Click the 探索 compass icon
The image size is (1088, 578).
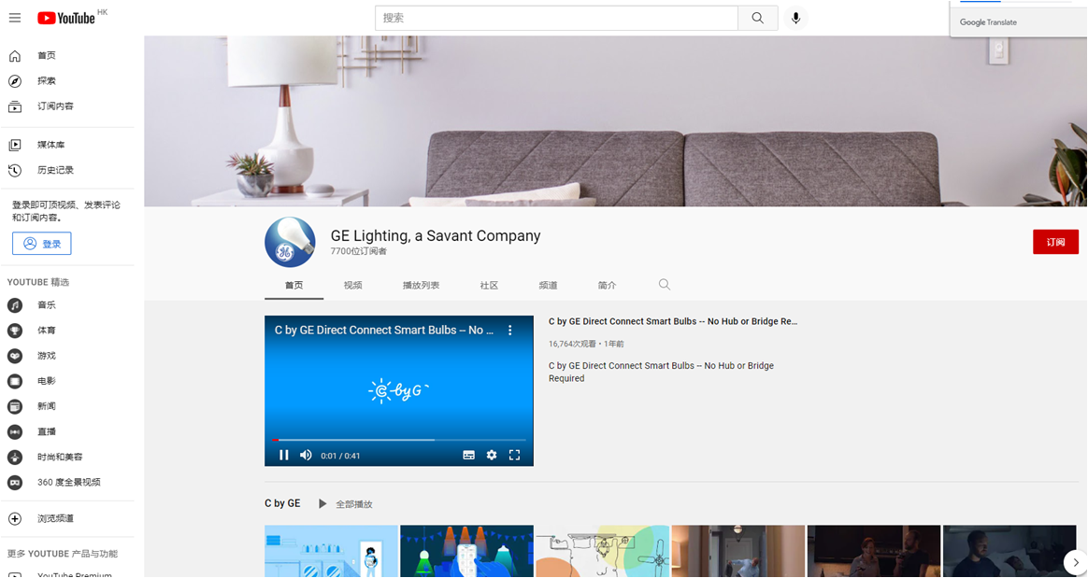point(15,81)
